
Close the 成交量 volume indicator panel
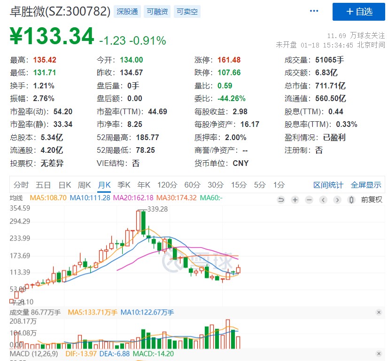(x=379, y=312)
